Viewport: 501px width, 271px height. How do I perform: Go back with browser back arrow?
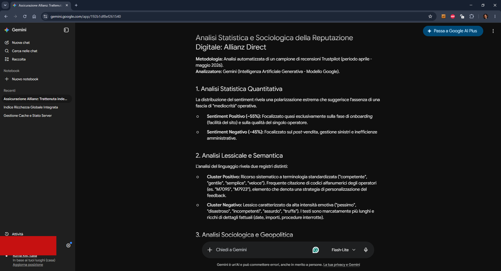(x=6, y=16)
